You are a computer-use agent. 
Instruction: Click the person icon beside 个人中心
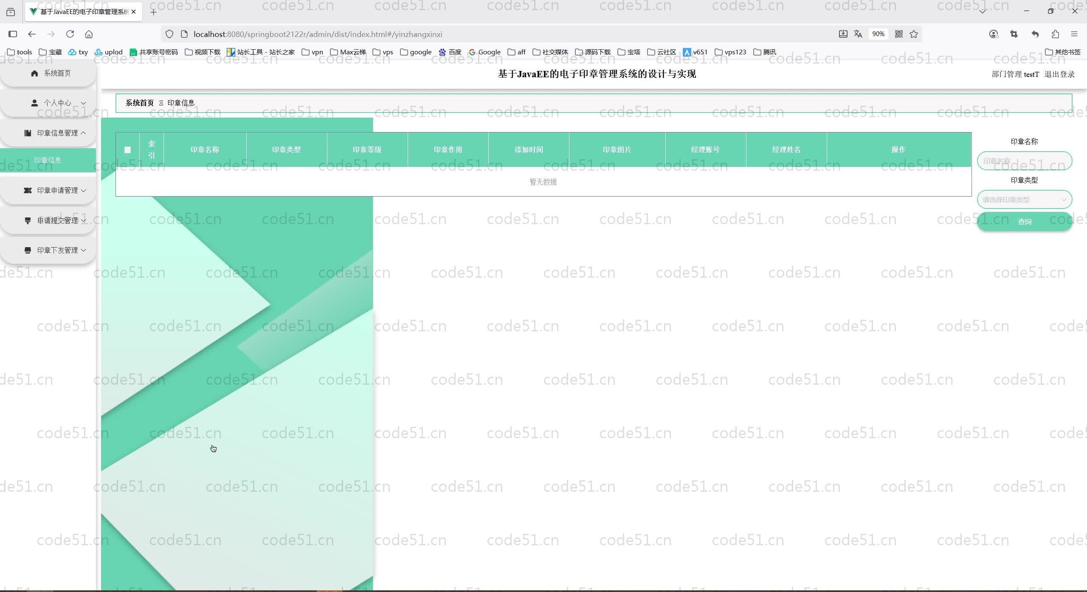point(35,103)
